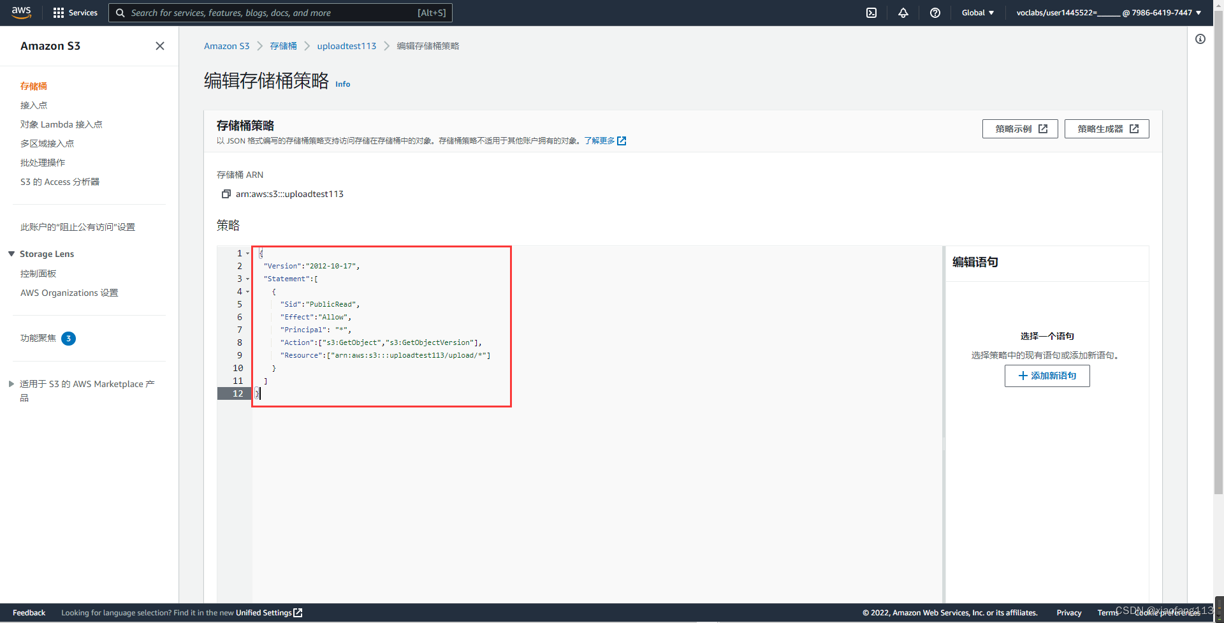Collapse the Storage Lens section
Viewport: 1224px width, 623px height.
point(11,254)
